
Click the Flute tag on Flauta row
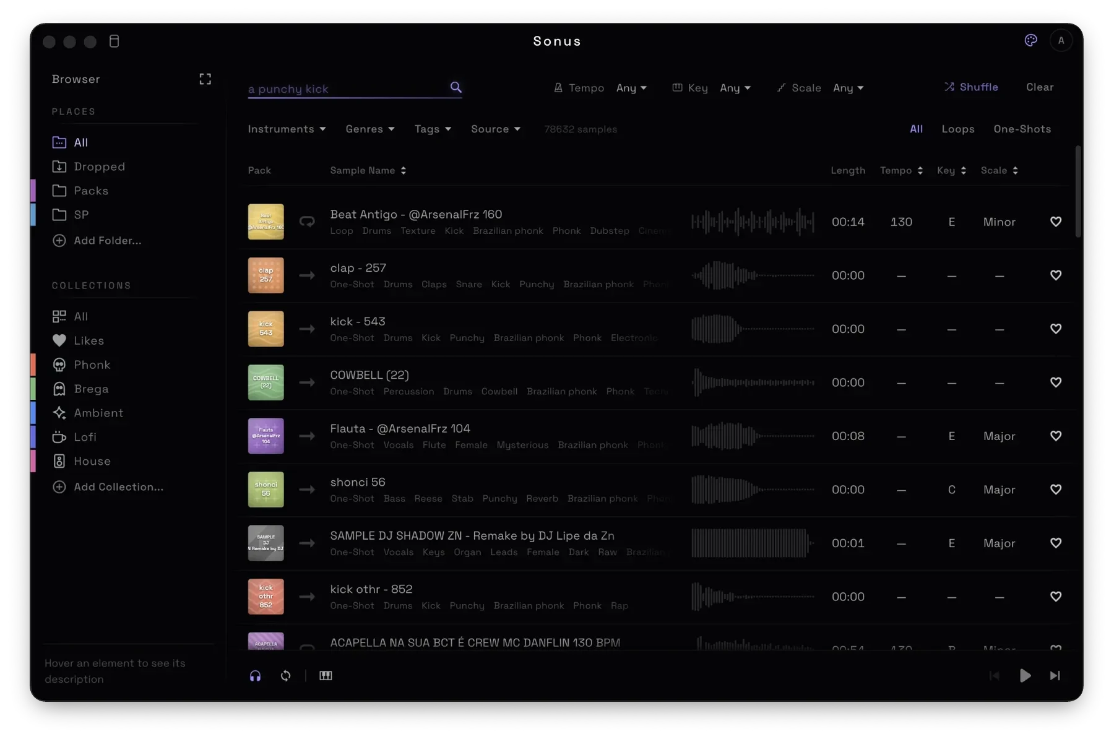tap(434, 445)
